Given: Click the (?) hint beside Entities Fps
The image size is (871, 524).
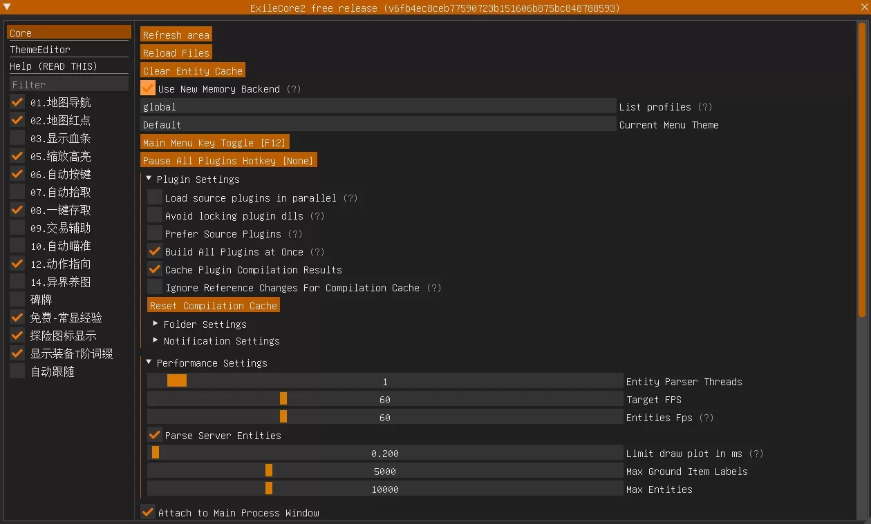Looking at the screenshot, I should click(x=706, y=418).
